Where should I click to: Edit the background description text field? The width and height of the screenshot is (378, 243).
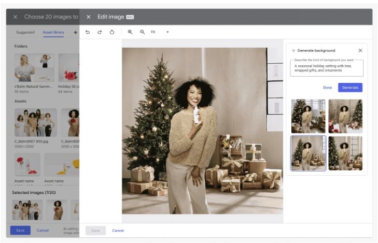(327, 68)
